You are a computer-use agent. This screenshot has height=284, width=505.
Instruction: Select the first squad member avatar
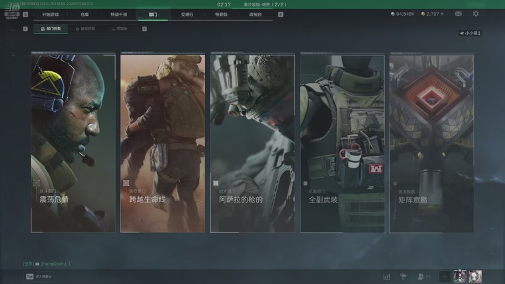[460, 276]
